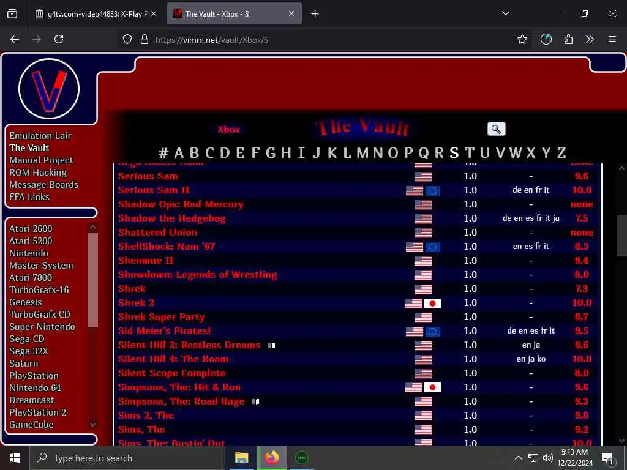Screen dimensions: 627x470
Task: Show hidden system tray icons
Action: point(518,458)
